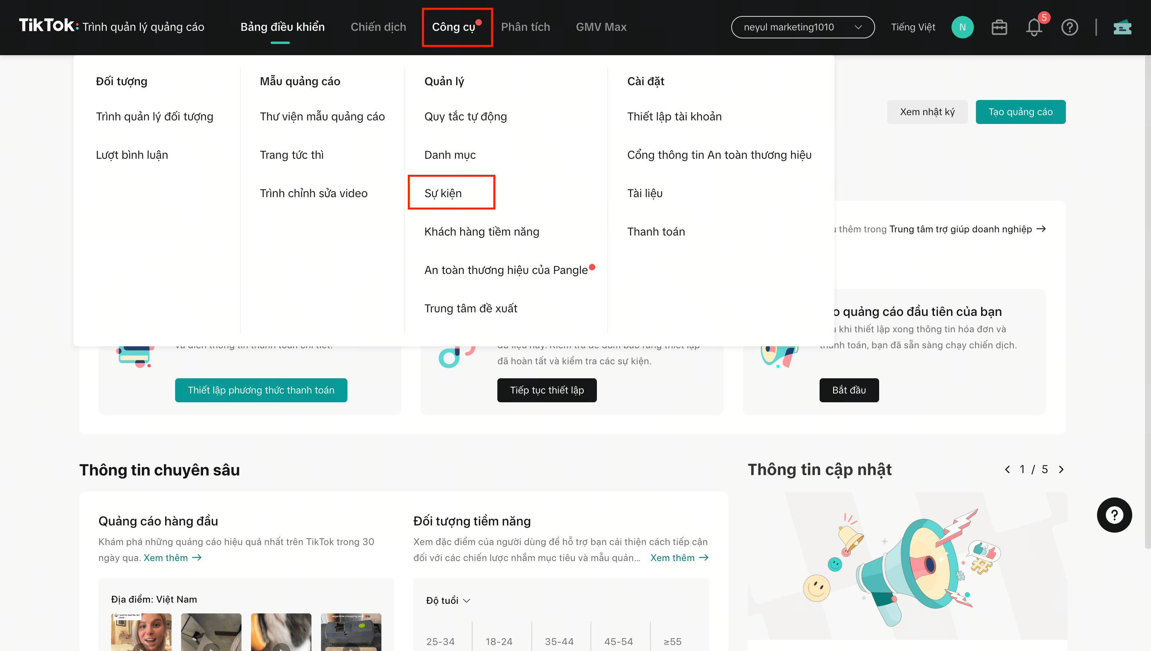Open Trung tâm đề xuất
The width and height of the screenshot is (1151, 651).
[470, 309]
